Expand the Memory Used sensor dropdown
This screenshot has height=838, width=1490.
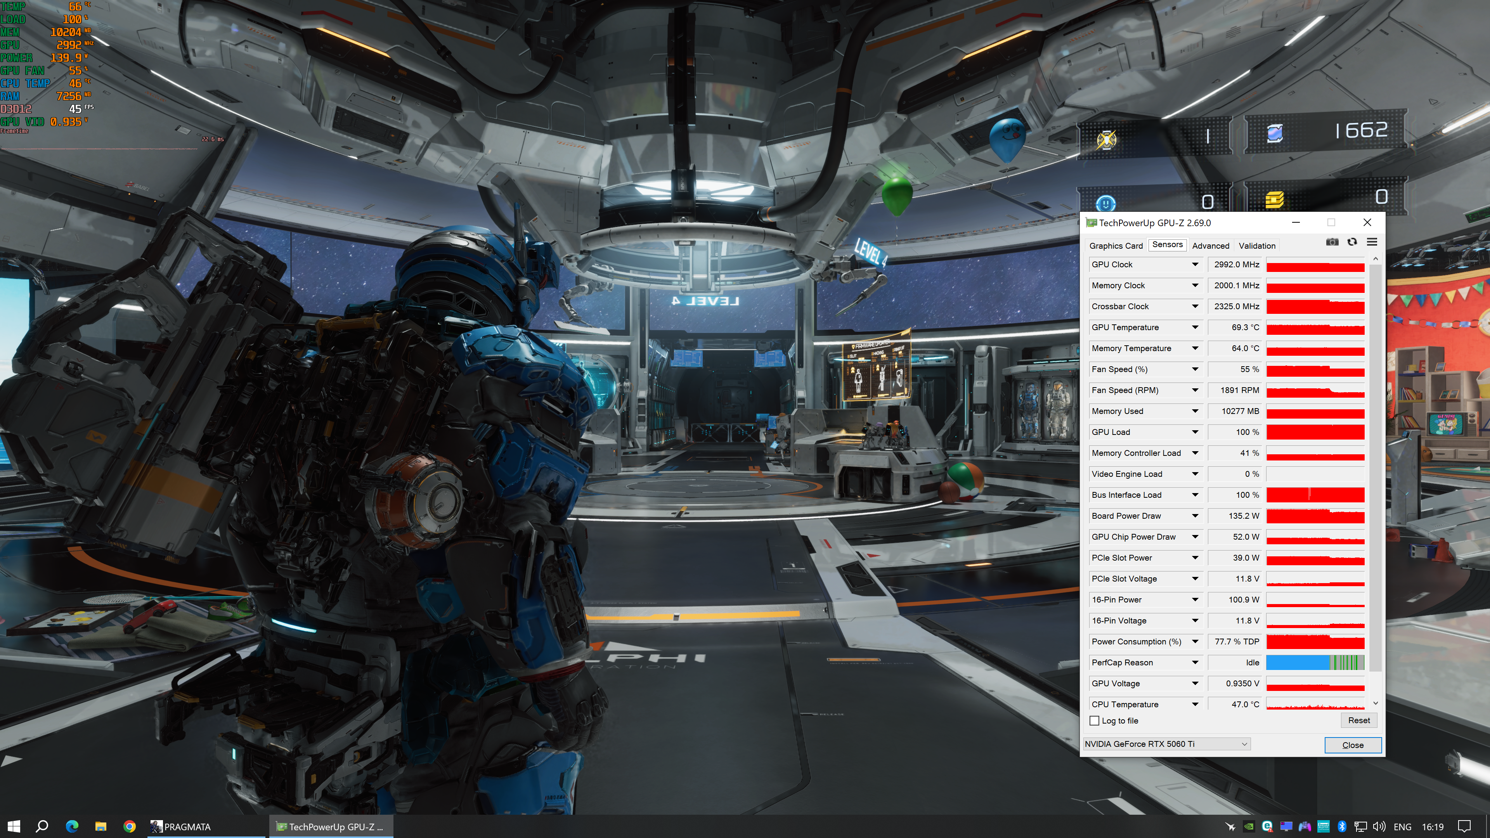pyautogui.click(x=1195, y=411)
